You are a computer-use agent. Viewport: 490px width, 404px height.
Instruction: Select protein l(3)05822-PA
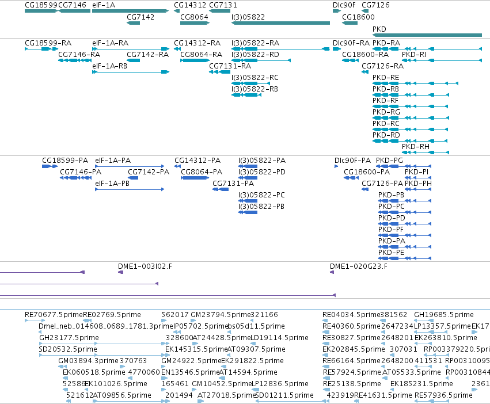[x=262, y=161]
